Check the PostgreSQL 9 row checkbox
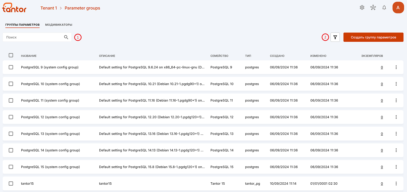Viewport: 407px width, 192px height. [11, 67]
